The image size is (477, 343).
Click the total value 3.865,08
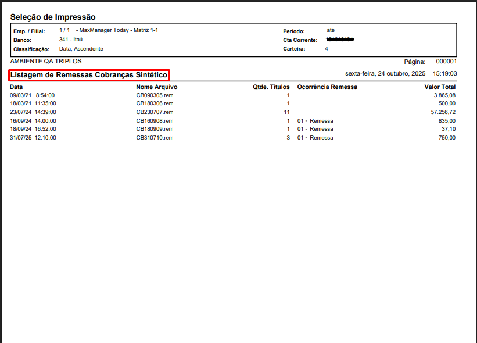pos(444,95)
